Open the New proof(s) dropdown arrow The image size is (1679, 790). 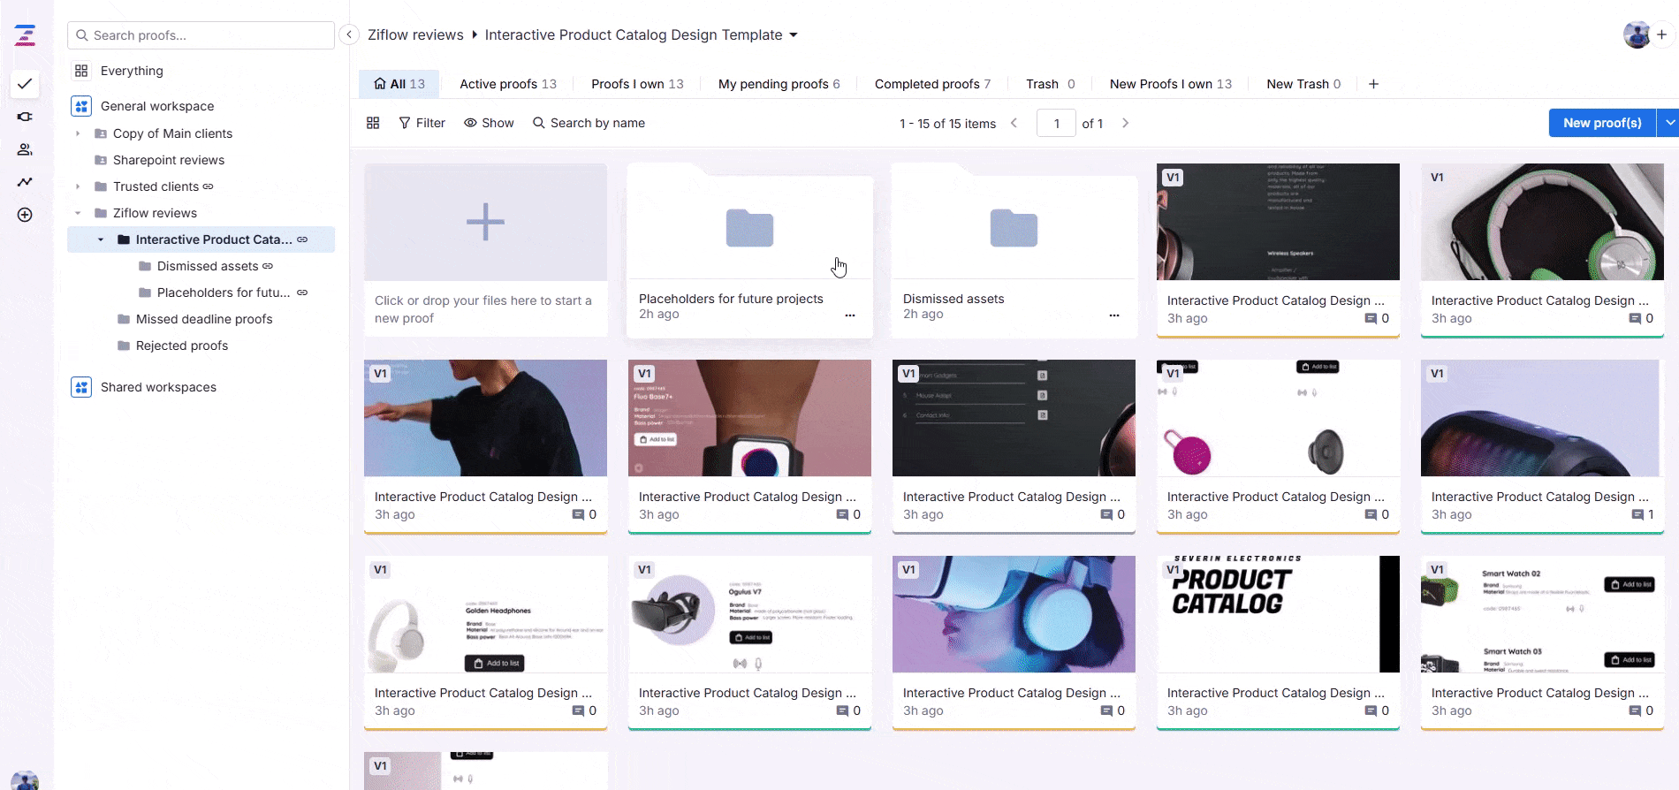click(1668, 123)
